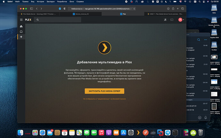Focus the Plex search field
The image size is (221, 138).
tap(58, 20)
